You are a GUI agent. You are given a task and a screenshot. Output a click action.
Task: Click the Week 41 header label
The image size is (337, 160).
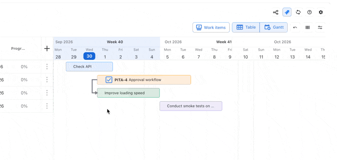click(x=224, y=42)
